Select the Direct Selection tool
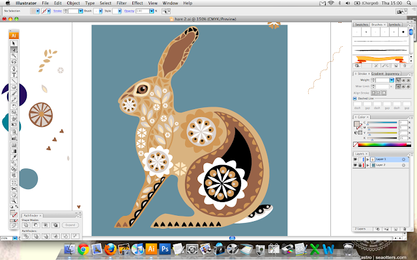The height and width of the screenshot is (260, 417). (14, 49)
